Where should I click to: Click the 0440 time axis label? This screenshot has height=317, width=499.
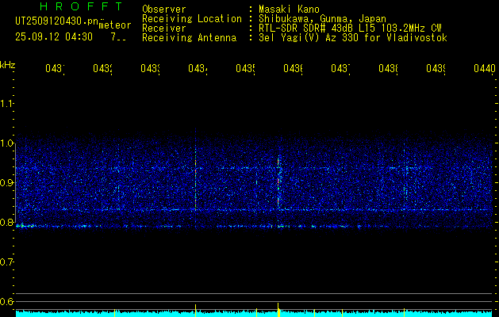click(485, 68)
